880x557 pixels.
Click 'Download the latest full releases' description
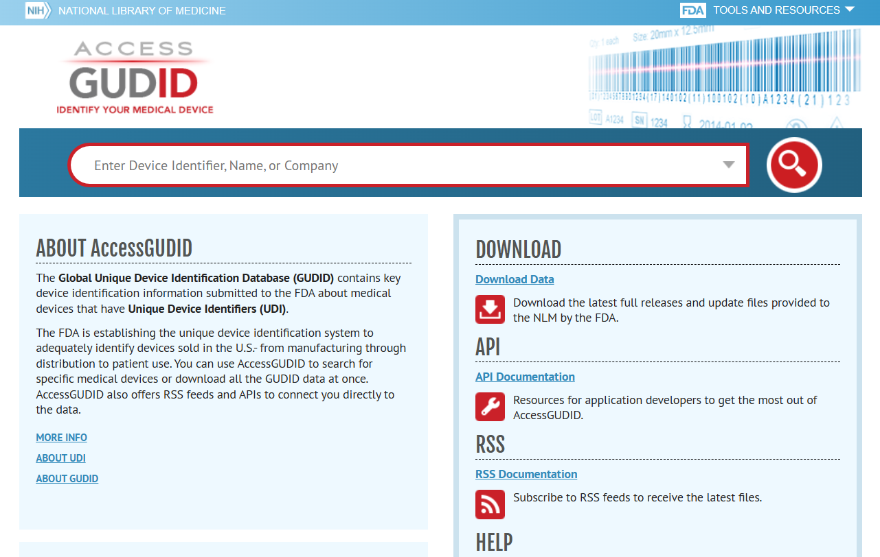(x=671, y=310)
